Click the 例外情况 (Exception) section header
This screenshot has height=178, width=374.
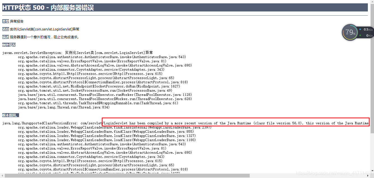[9, 44]
